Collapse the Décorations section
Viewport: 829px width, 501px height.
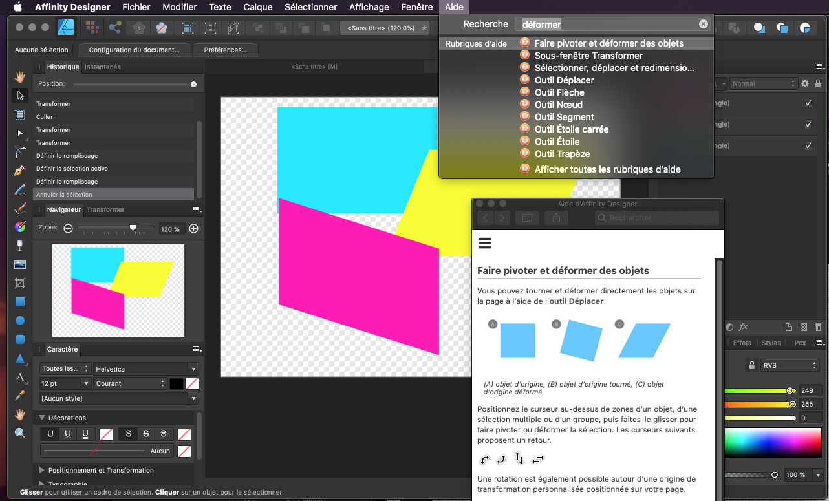pos(43,418)
